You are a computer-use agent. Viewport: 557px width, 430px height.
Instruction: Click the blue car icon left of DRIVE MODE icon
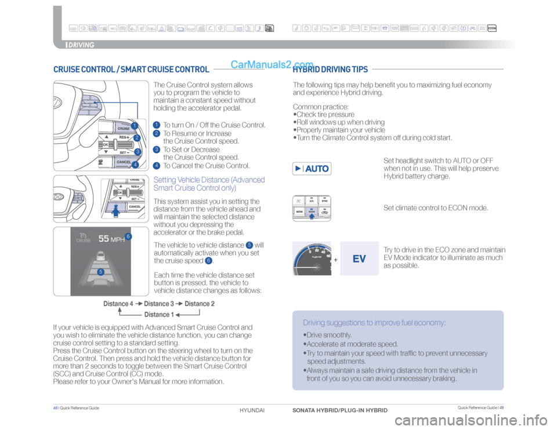point(472,28)
